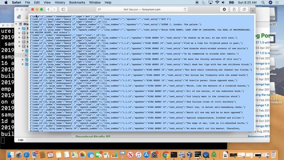Reload the forourson.com page
This screenshot has width=284, height=160.
(185, 9)
